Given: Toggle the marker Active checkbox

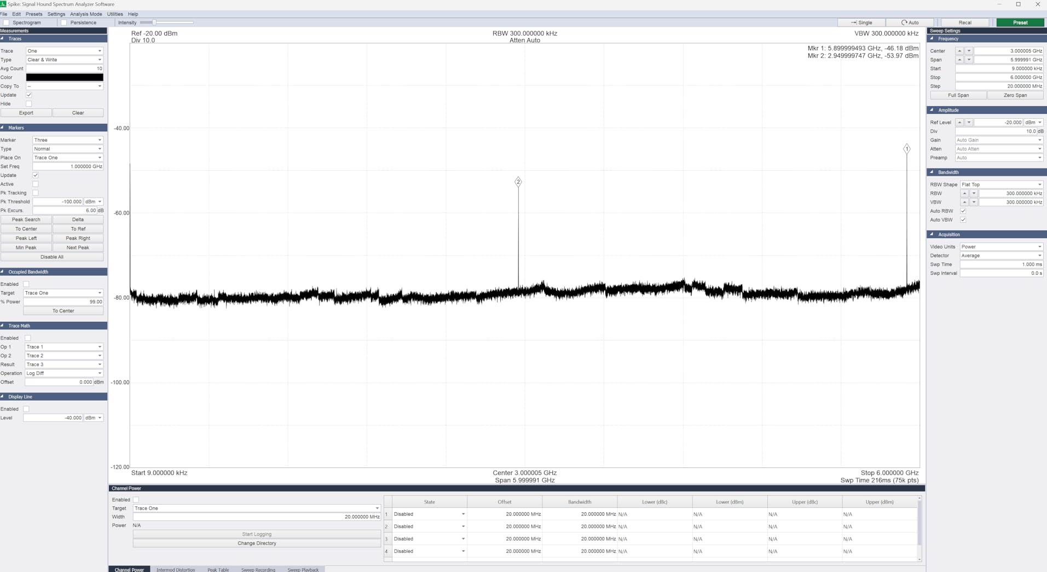Looking at the screenshot, I should (36, 184).
